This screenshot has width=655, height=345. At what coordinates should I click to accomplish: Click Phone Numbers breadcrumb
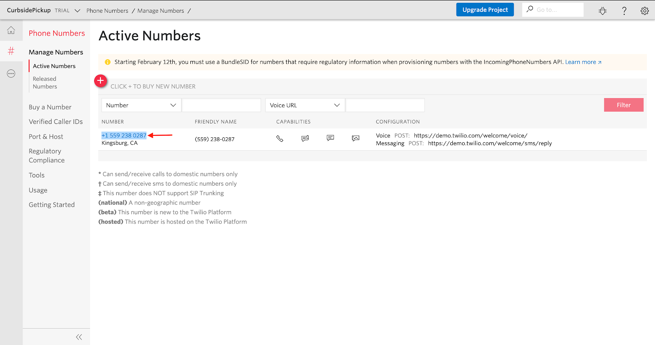coord(107,11)
